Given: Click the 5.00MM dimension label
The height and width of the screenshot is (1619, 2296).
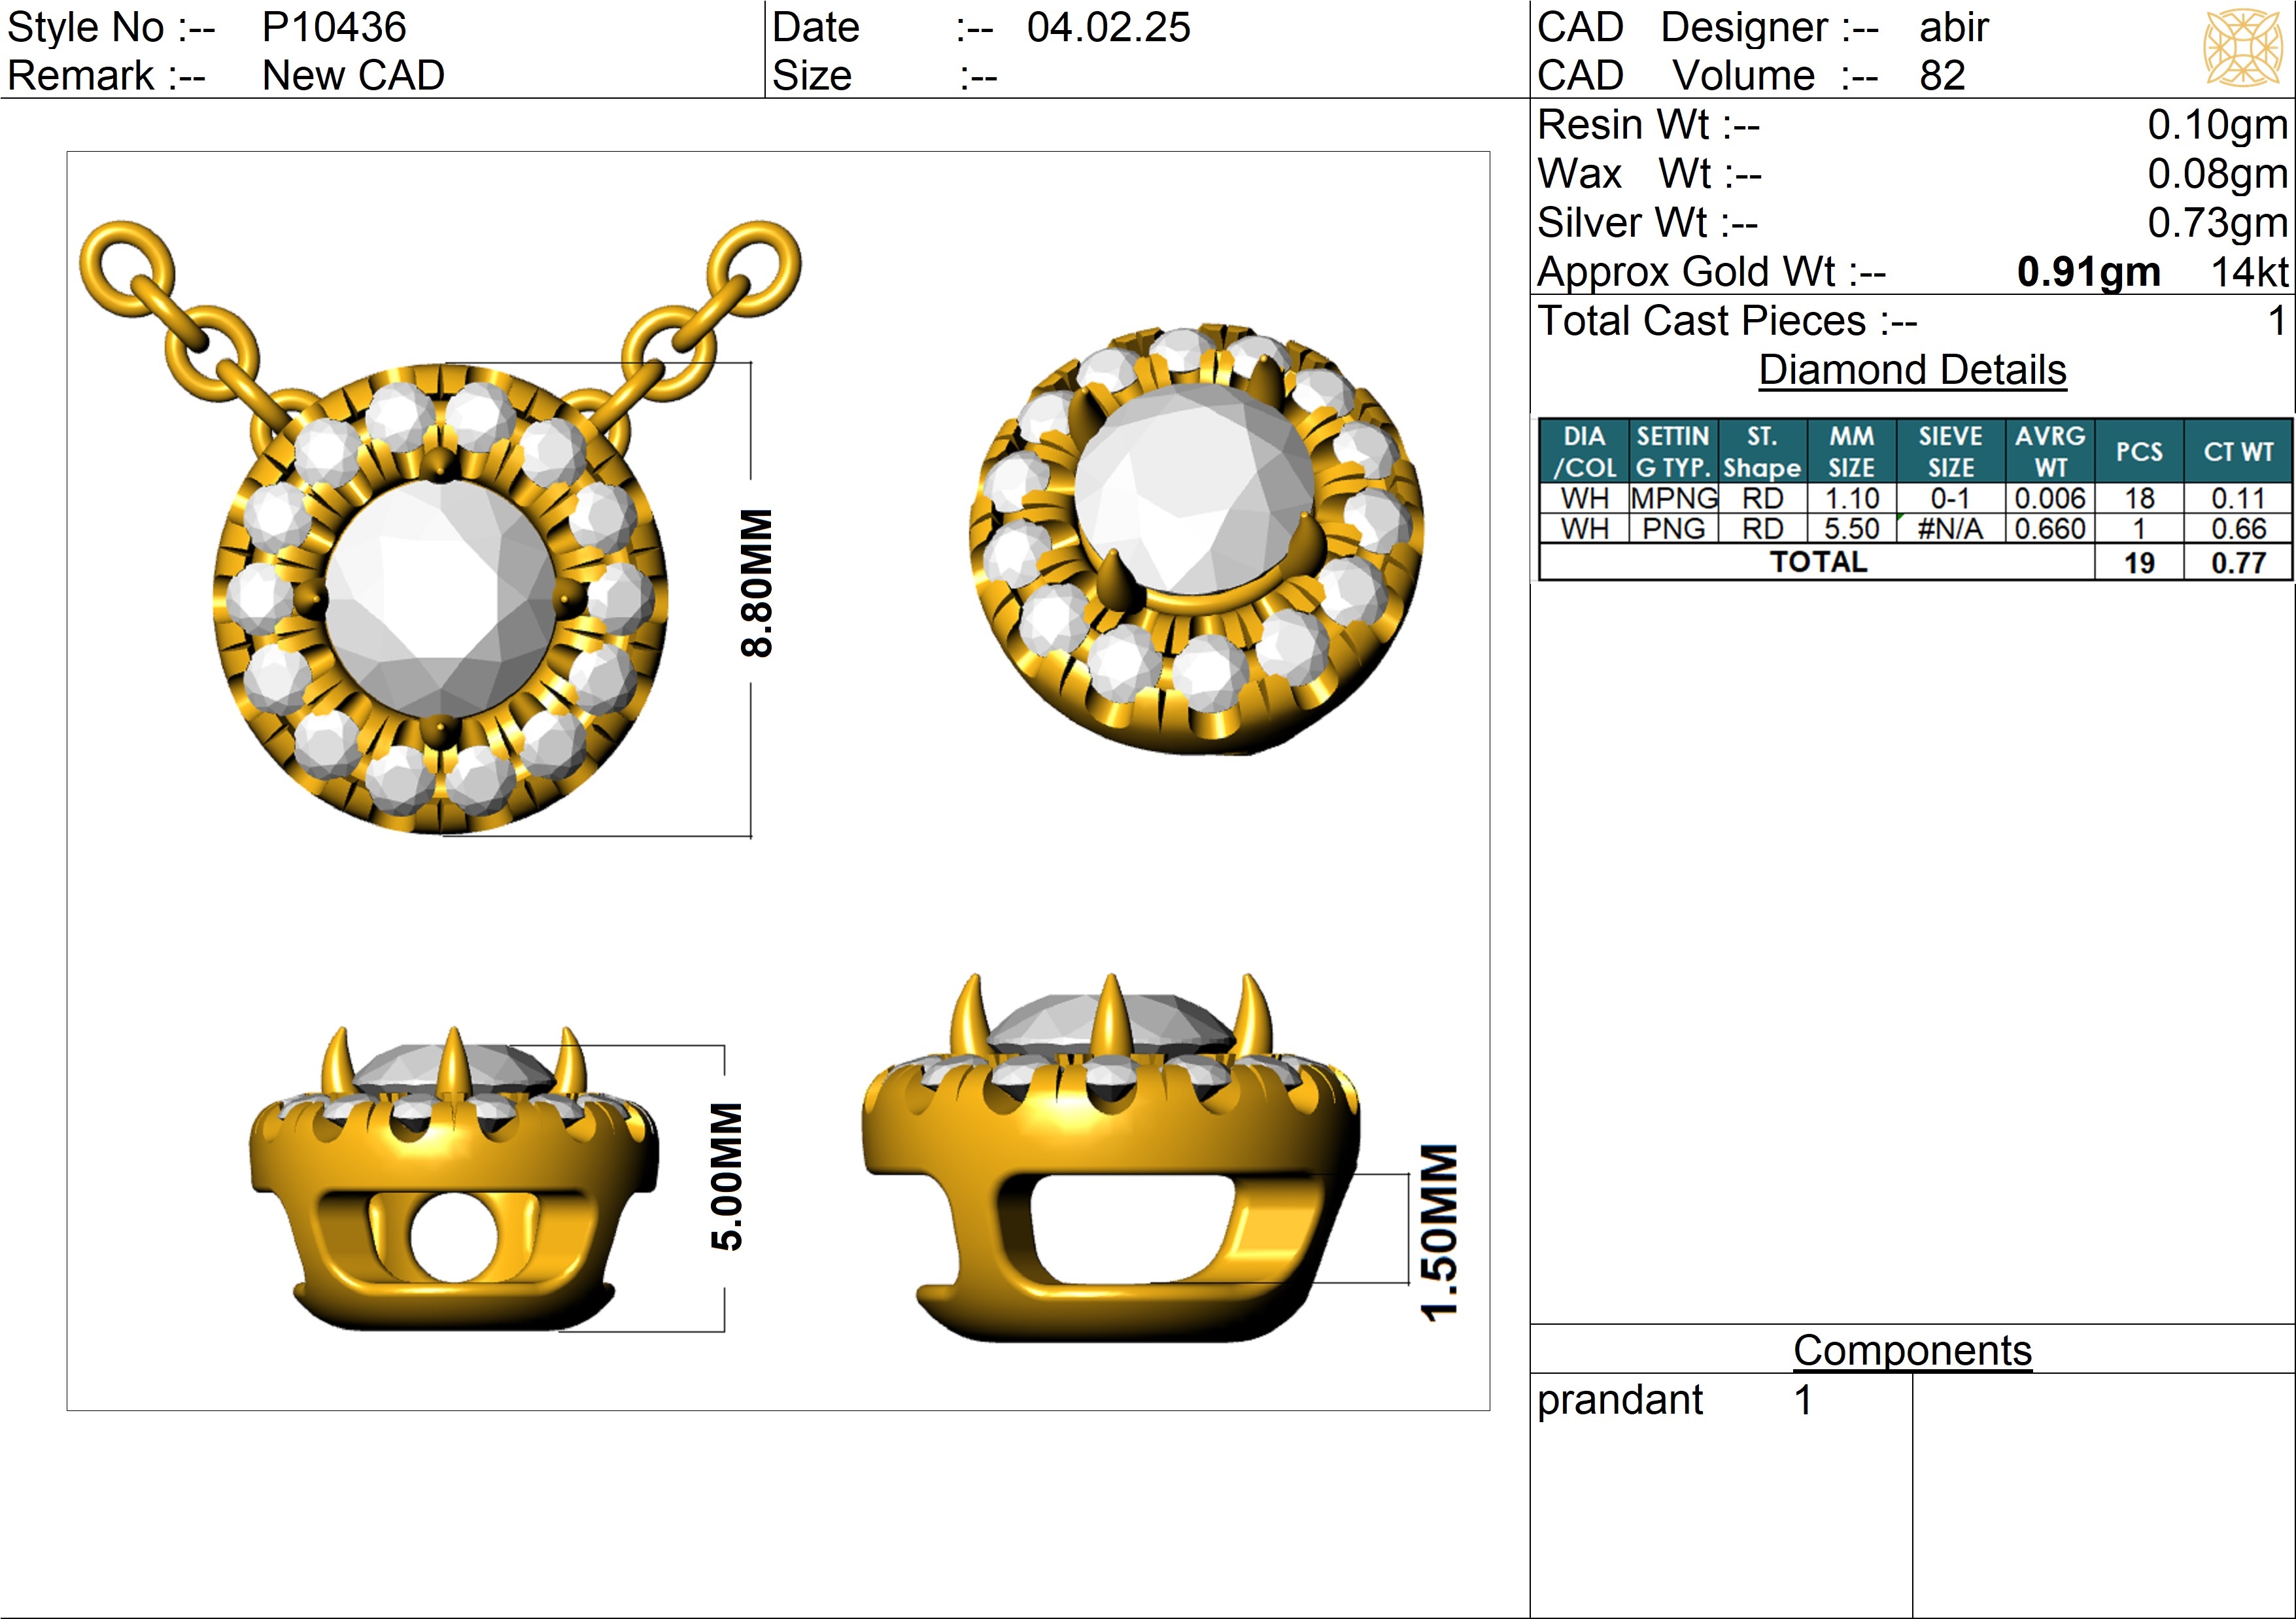Looking at the screenshot, I should tap(727, 1177).
